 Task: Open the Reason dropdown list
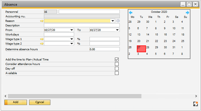113,21
